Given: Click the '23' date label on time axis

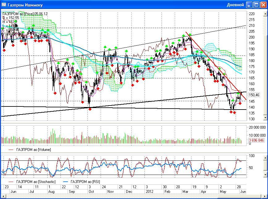Looking at the screenshot, I should coord(6,187).
